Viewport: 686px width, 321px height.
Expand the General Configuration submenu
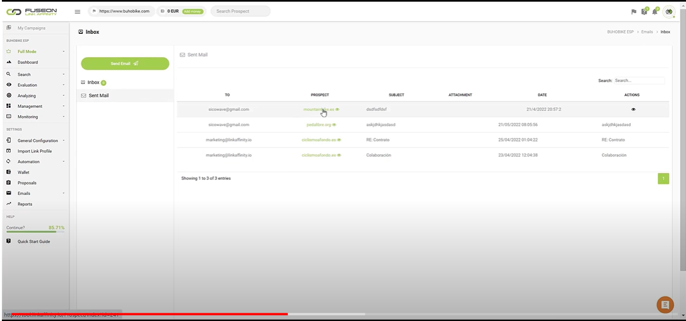coord(38,140)
